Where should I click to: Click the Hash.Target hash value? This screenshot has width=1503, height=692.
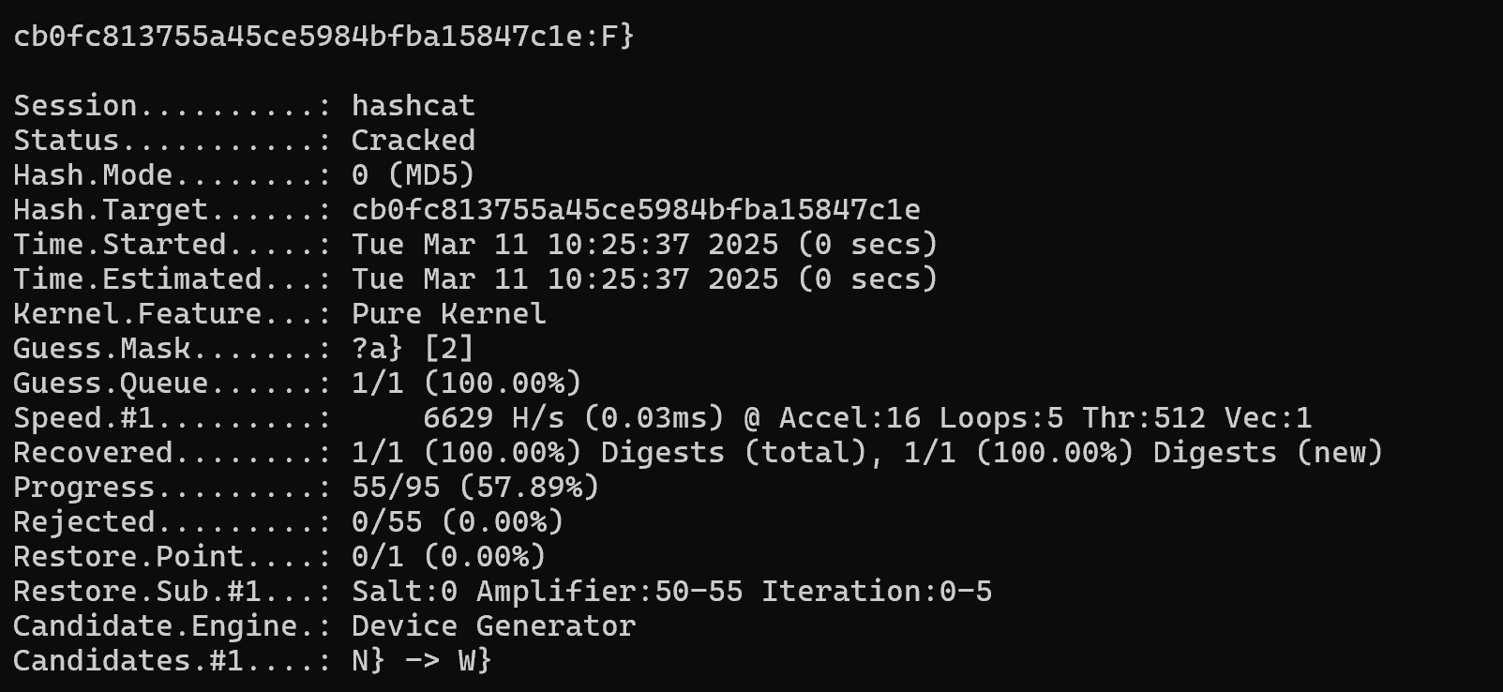636,210
